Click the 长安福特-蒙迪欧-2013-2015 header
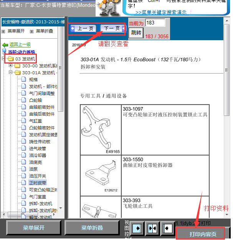 coord(33,22)
